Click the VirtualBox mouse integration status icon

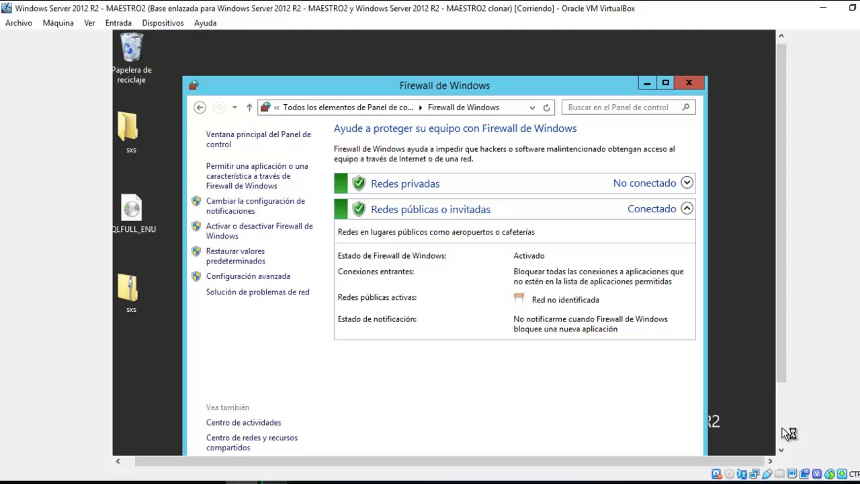(x=830, y=474)
